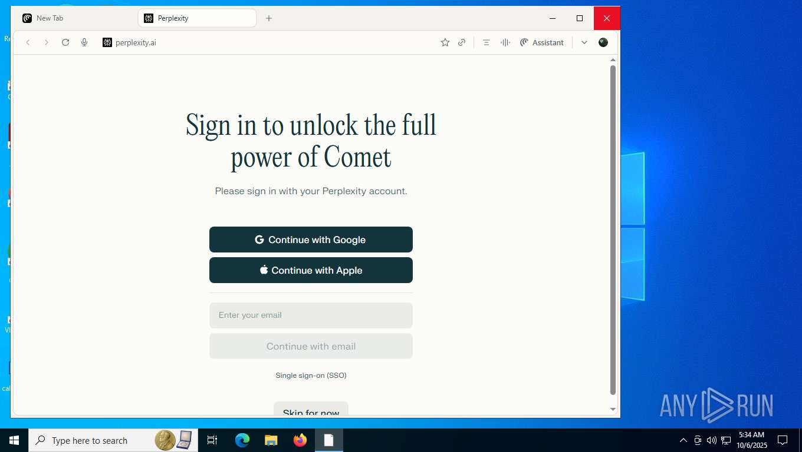The width and height of the screenshot is (802, 452).
Task: Go back using the browser back arrow
Action: (x=28, y=42)
